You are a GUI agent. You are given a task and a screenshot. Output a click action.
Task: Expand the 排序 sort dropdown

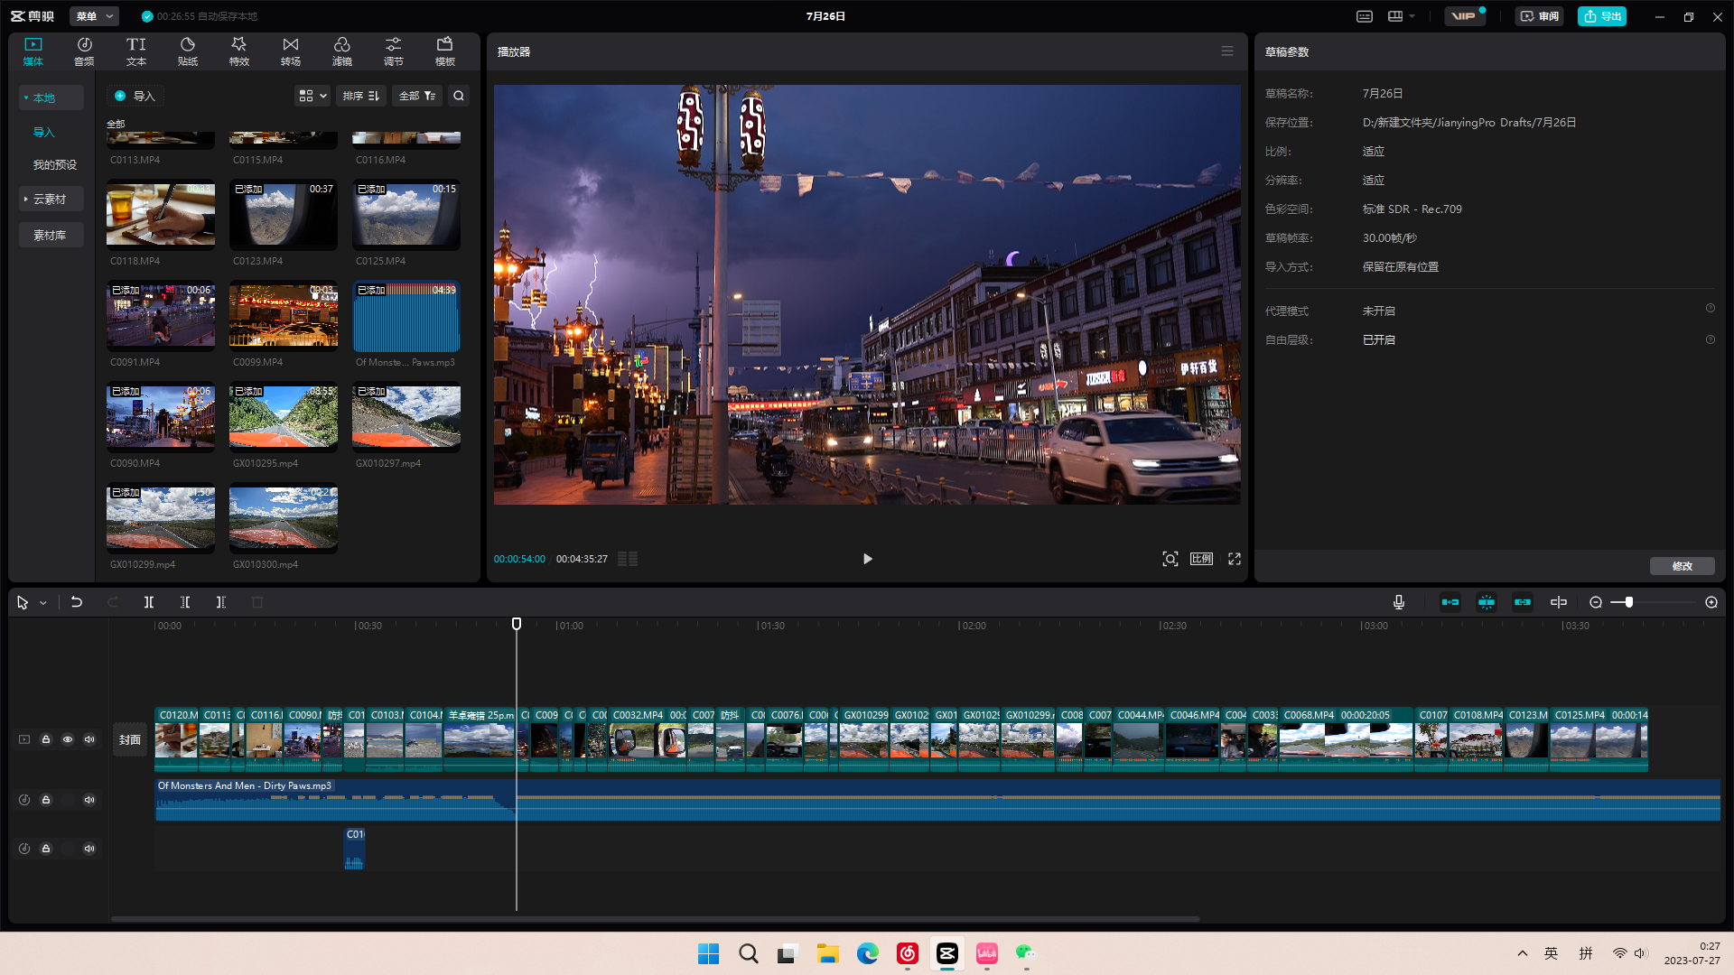(x=361, y=96)
